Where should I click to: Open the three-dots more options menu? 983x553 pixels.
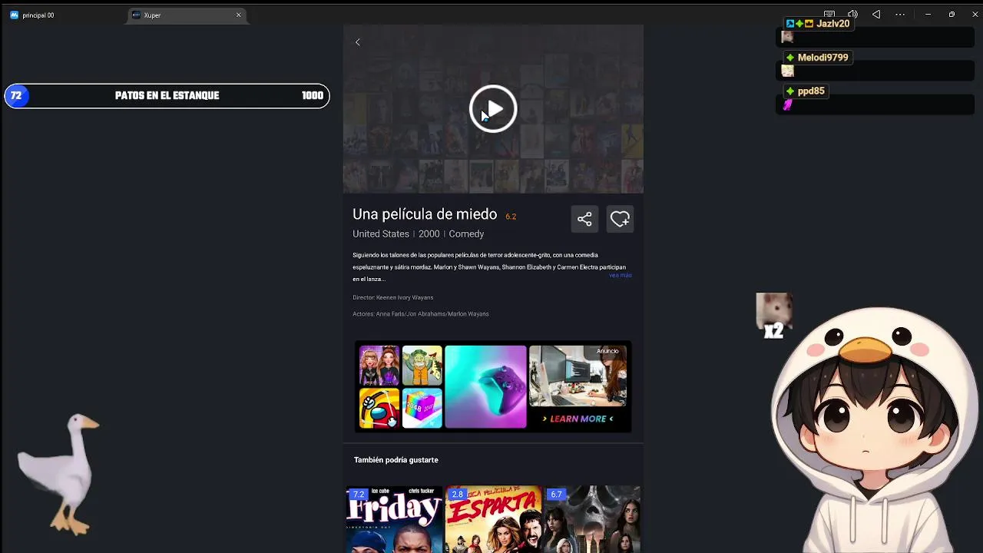click(x=900, y=15)
